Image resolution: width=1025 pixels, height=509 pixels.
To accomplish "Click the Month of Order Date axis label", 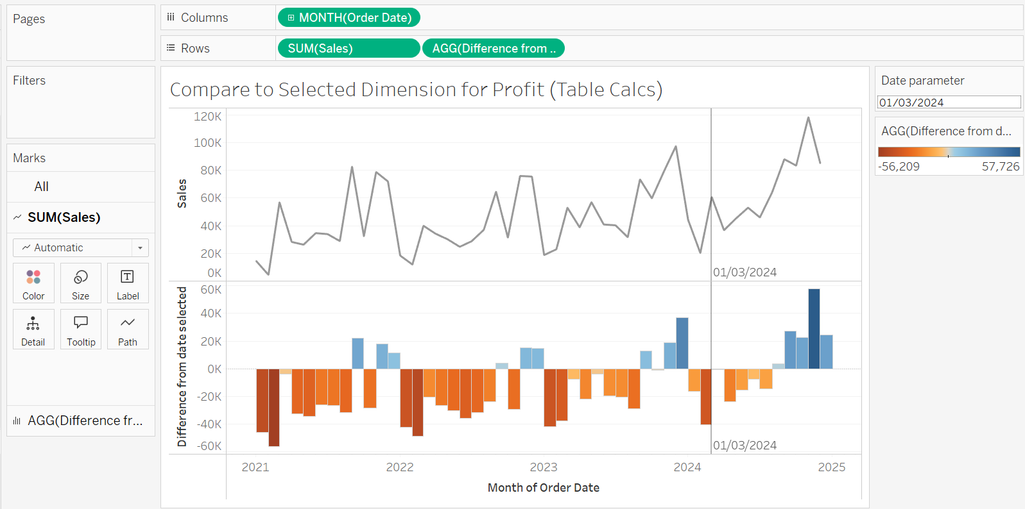I will coord(543,488).
